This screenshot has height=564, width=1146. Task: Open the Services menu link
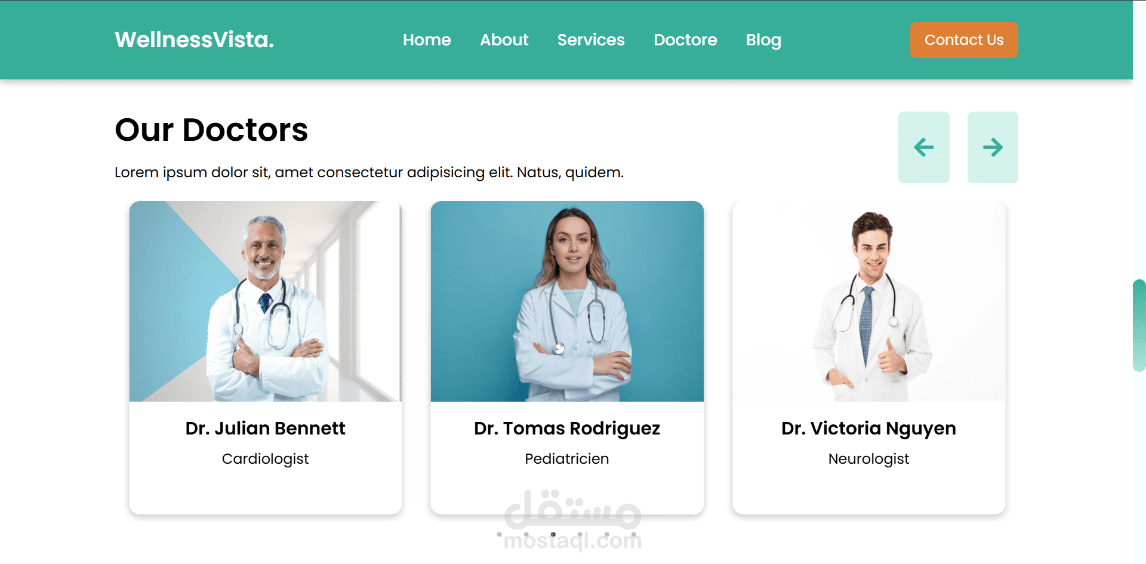tap(591, 40)
